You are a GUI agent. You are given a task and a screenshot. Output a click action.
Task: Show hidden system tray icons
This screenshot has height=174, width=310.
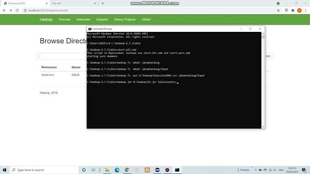tap(255, 170)
